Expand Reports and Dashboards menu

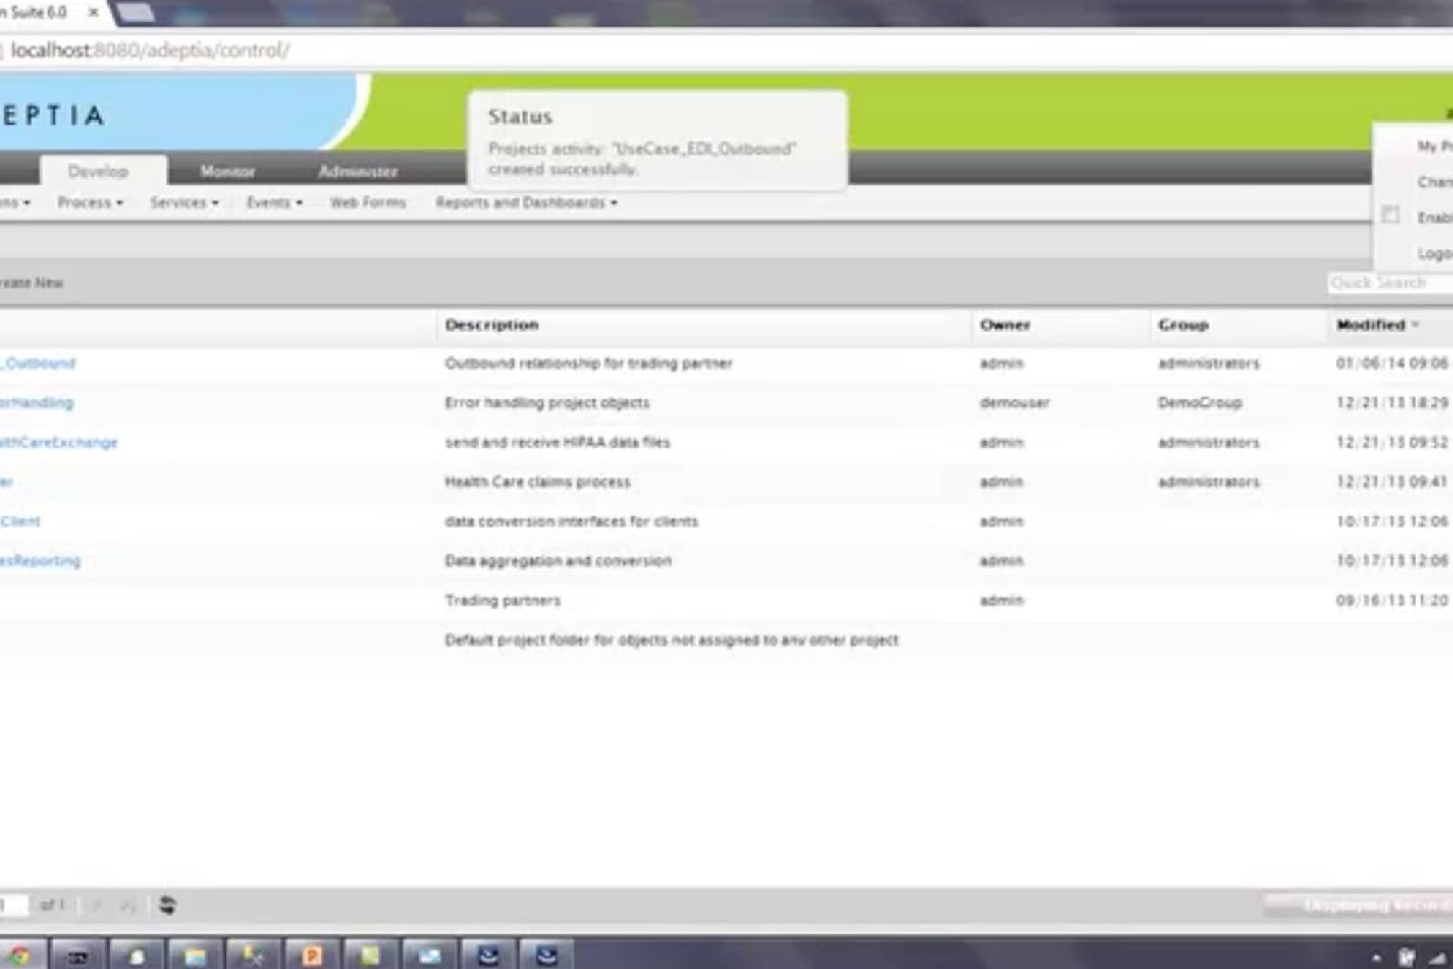(526, 203)
